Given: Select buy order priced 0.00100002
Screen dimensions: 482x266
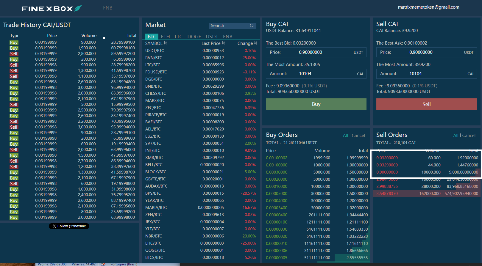Looking at the screenshot, I should (317, 158).
